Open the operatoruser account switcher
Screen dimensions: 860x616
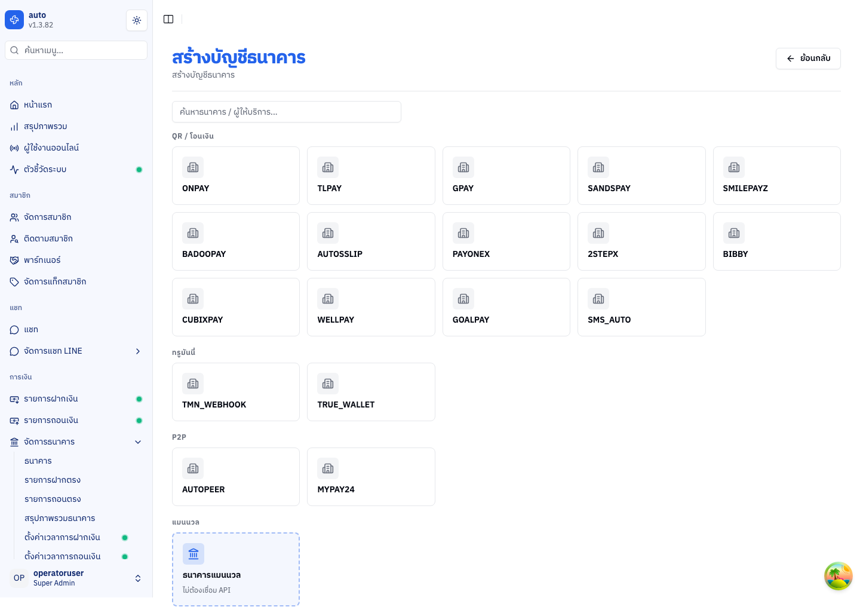click(x=76, y=578)
